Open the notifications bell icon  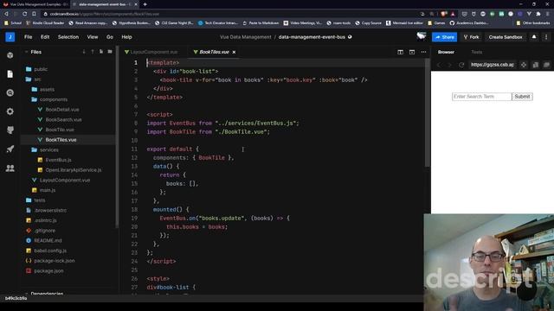[x=534, y=36]
